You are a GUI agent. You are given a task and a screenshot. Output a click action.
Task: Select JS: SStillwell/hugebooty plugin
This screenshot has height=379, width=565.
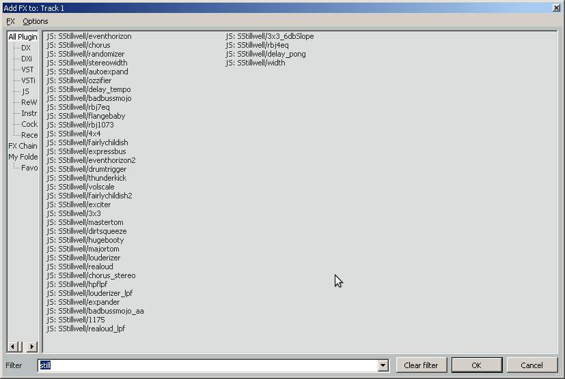[85, 240]
